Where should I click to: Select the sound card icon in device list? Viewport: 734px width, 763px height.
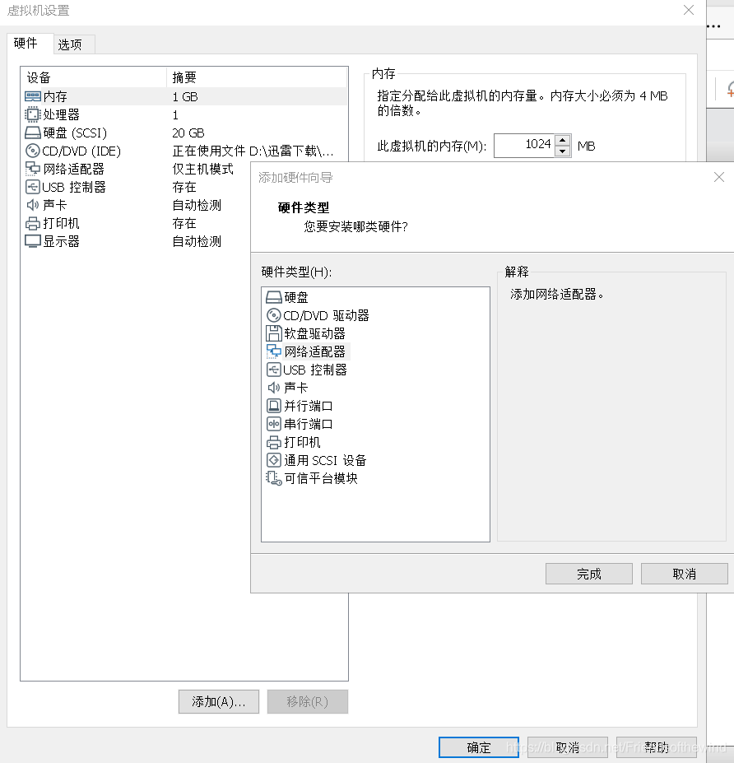click(x=33, y=205)
